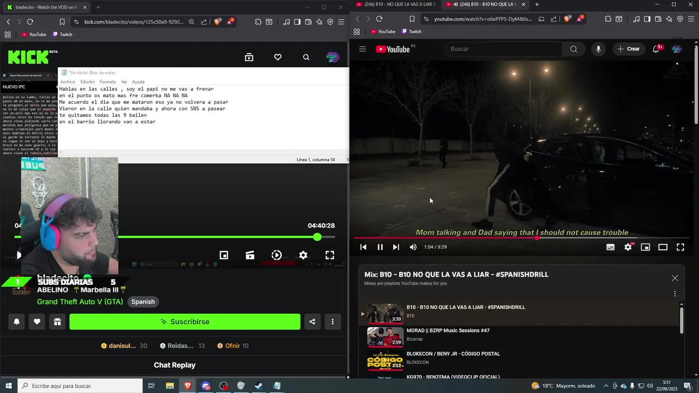The width and height of the screenshot is (699, 393).
Task: Open the YouTube bookmark in Kick window
Action: 34,34
